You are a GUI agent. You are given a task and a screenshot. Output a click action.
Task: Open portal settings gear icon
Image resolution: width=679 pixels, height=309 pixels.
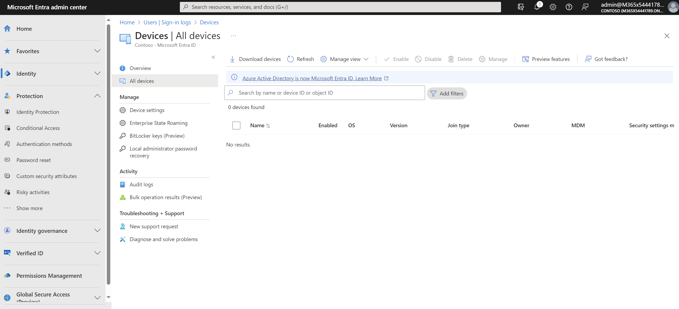tap(553, 7)
